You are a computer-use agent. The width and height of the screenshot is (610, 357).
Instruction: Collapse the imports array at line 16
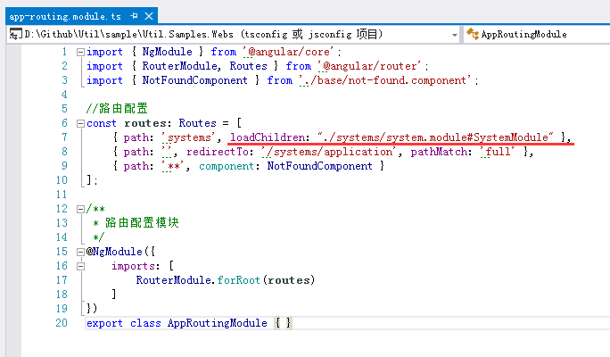pyautogui.click(x=80, y=266)
